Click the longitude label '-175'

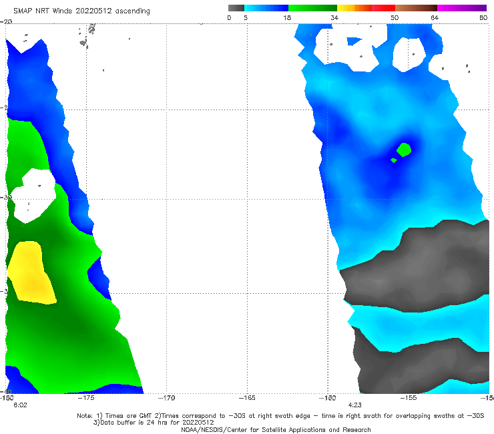pos(86,398)
